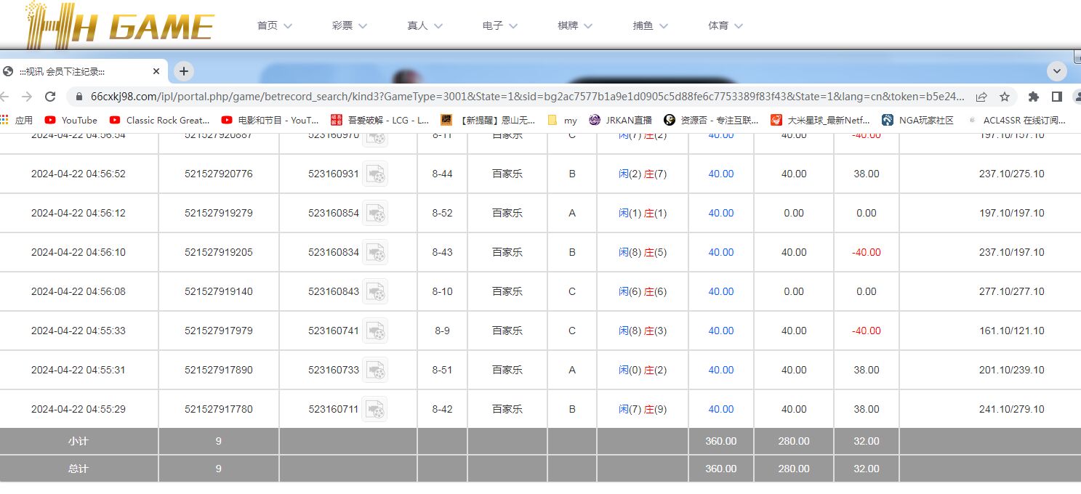The height and width of the screenshot is (494, 1081).
Task: Open video replay icon for record 523160854
Action: 375,213
